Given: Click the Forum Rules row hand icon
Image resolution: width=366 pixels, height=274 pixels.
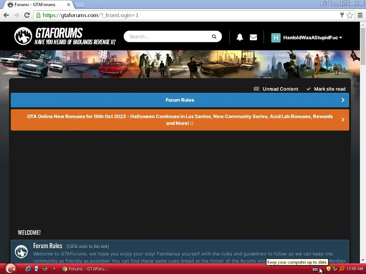Looking at the screenshot, I should coord(21,252).
